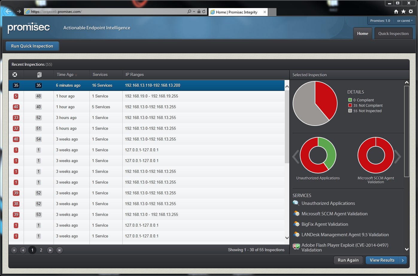418x276 pixels.
Task: Switch to the Quick Inspection tab
Action: click(x=393, y=33)
